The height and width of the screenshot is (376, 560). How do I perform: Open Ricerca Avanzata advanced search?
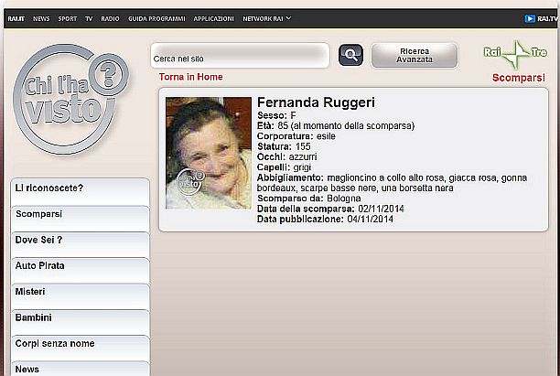point(415,55)
